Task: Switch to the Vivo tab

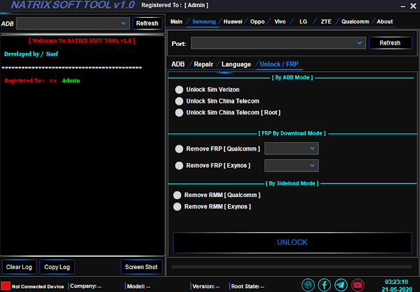Action: (x=280, y=22)
